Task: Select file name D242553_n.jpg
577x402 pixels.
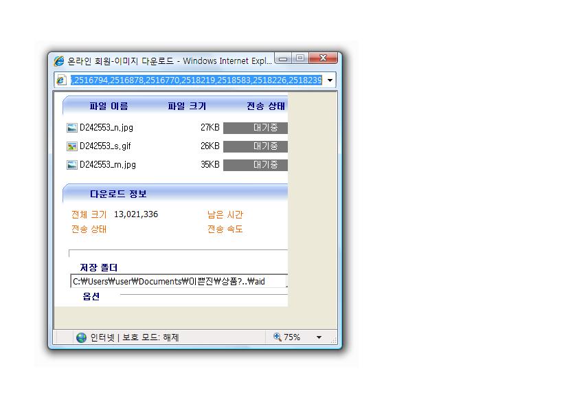Action: [x=106, y=128]
